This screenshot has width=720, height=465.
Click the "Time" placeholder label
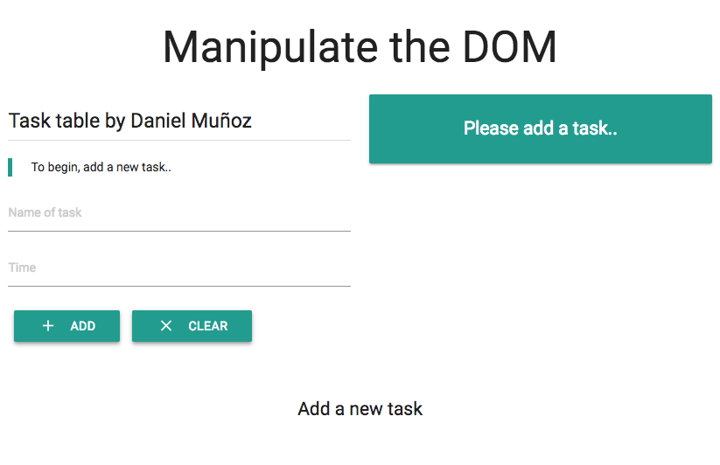click(x=22, y=267)
